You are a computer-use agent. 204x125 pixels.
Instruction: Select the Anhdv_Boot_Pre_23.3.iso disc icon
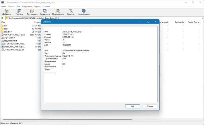[x=2, y=35]
